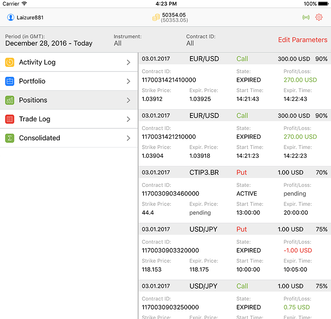Tap the green Positions chart icon
Viewport: 331px width, 319px height.
[x=10, y=100]
